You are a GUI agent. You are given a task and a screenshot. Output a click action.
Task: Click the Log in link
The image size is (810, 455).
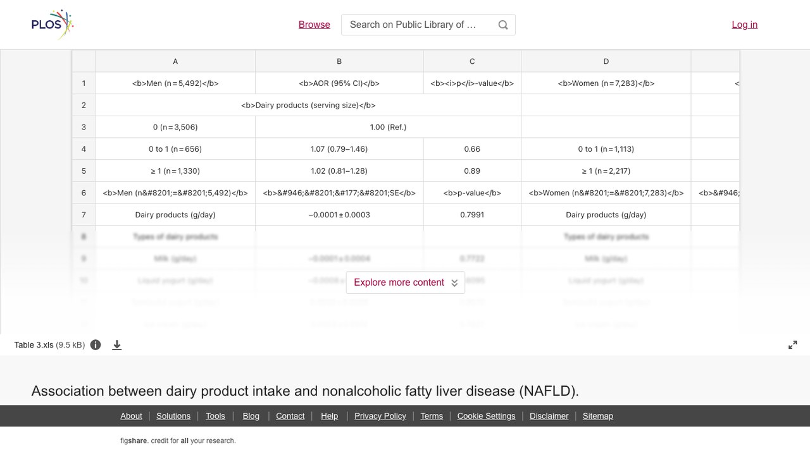pos(745,25)
